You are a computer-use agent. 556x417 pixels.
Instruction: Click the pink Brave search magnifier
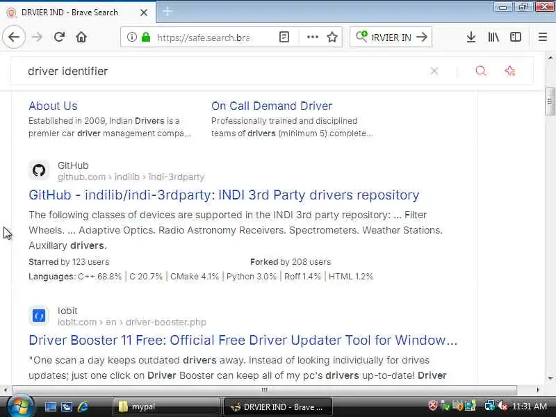tap(480, 71)
